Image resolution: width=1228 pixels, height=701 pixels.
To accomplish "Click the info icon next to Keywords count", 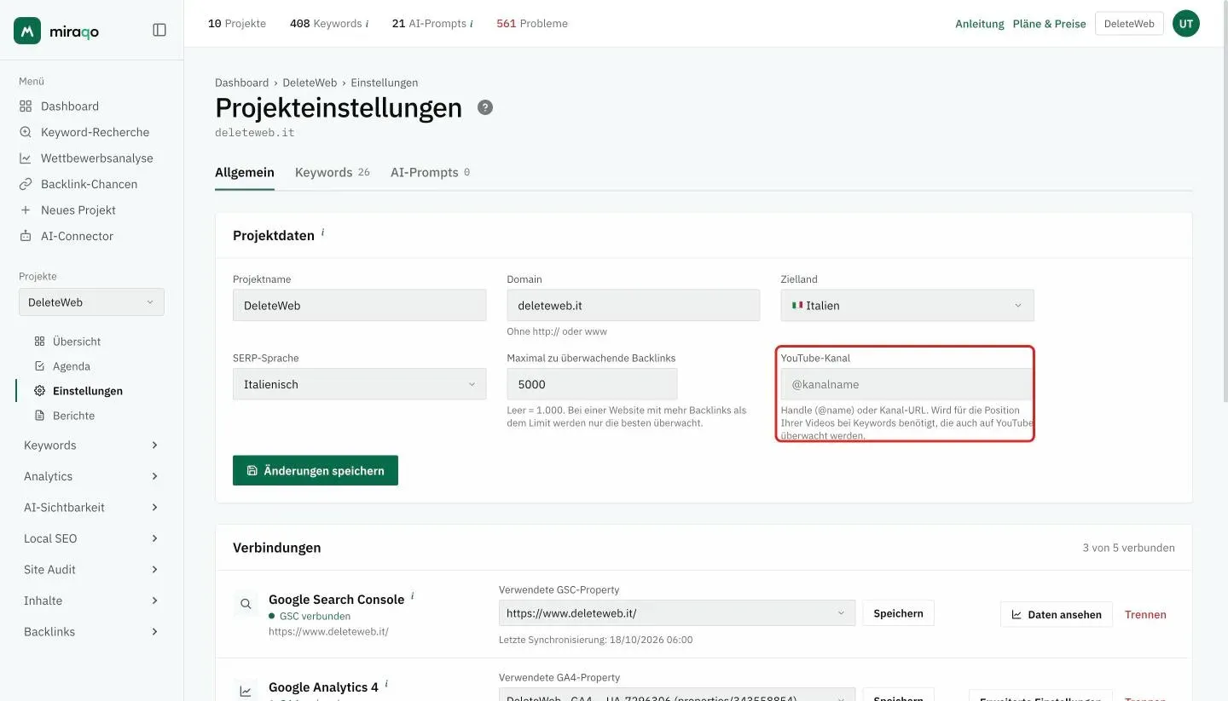I will click(368, 24).
